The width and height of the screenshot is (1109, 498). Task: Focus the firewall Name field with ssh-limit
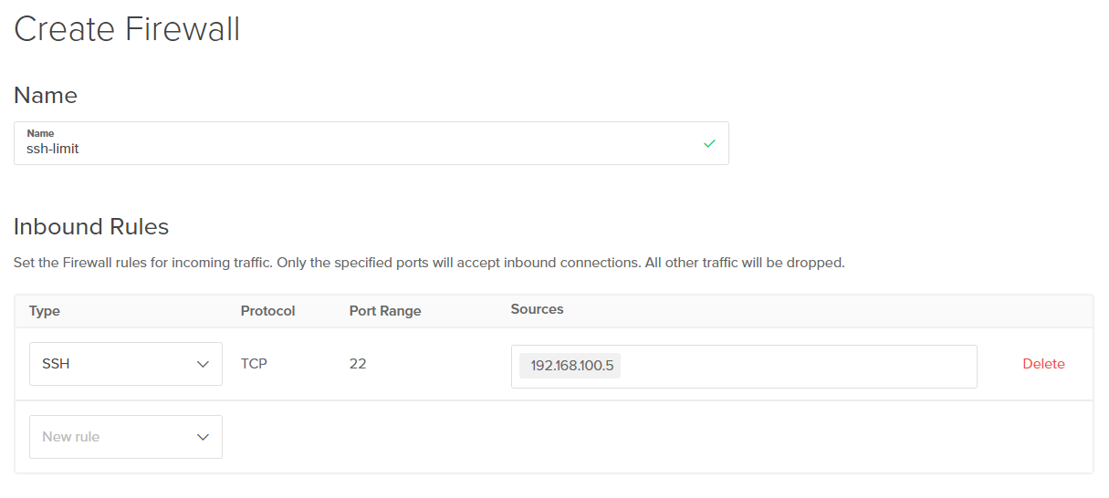tap(365, 149)
